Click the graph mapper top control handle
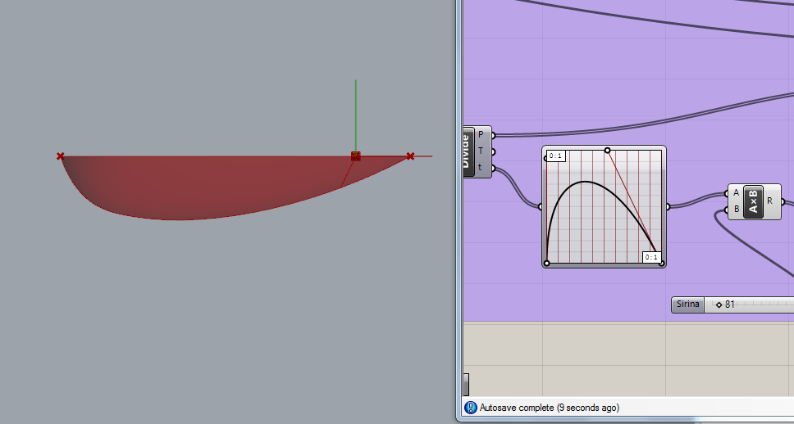Image resolution: width=794 pixels, height=424 pixels. [x=607, y=150]
